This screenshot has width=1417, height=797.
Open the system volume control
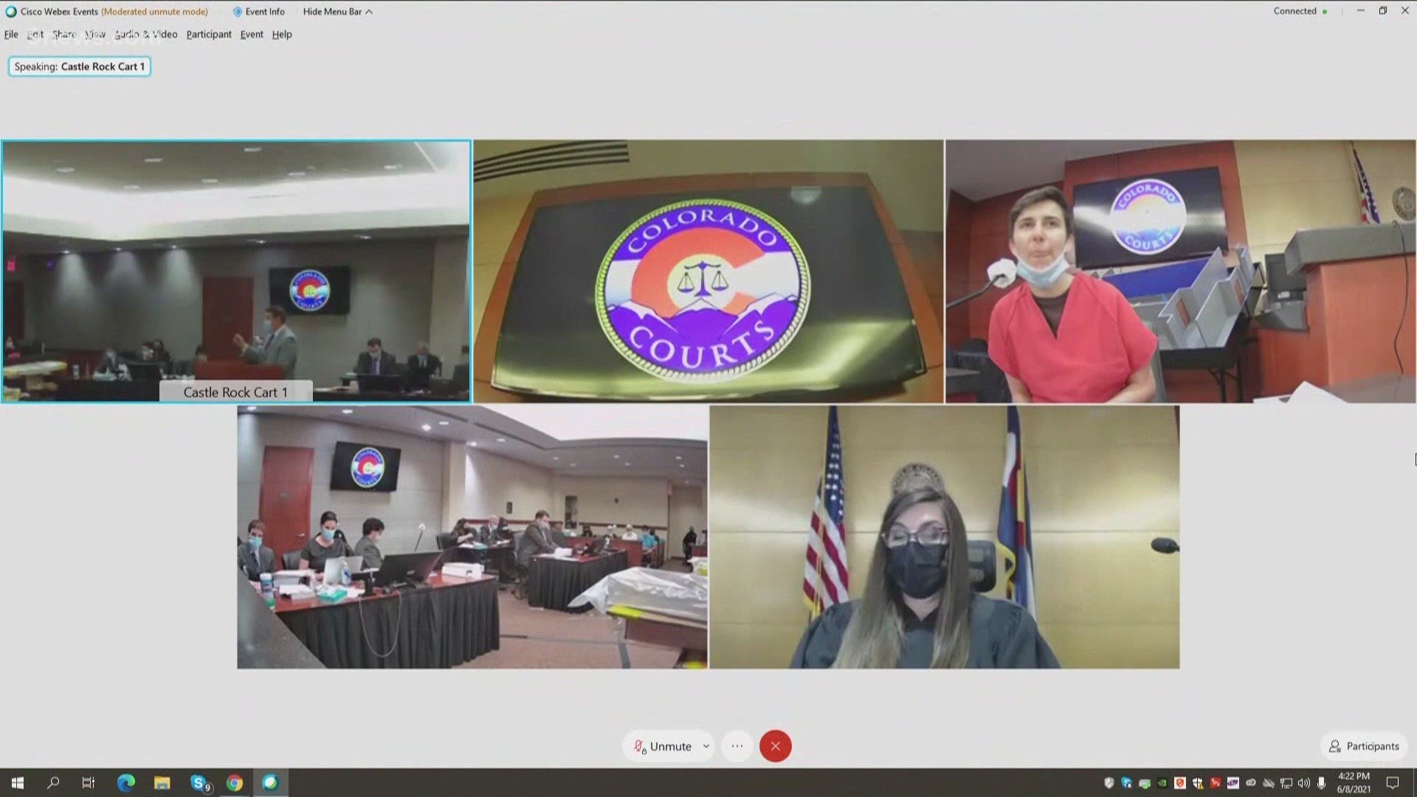1304,783
